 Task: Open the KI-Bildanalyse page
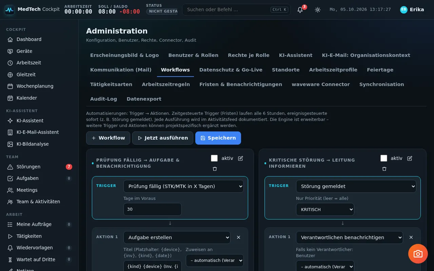pyautogui.click(x=39, y=144)
